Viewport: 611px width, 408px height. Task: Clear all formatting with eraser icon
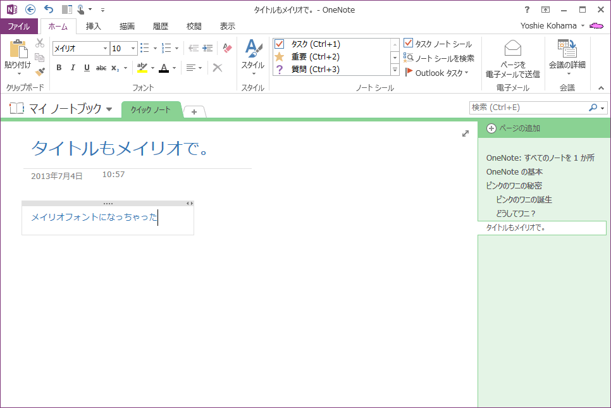(227, 48)
